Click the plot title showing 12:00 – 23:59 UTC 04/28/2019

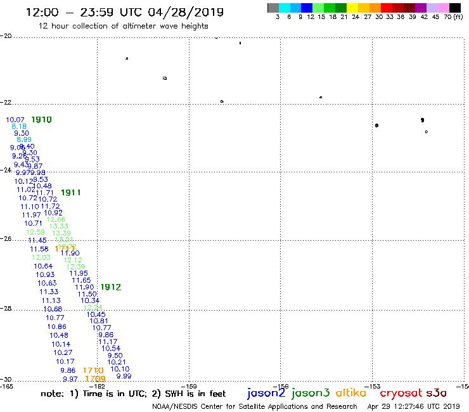point(125,12)
